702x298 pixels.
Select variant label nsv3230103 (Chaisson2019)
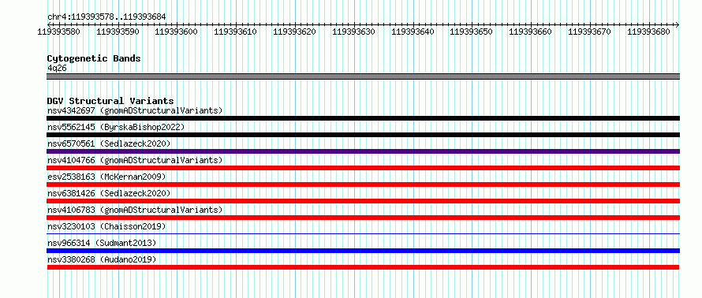click(106, 226)
